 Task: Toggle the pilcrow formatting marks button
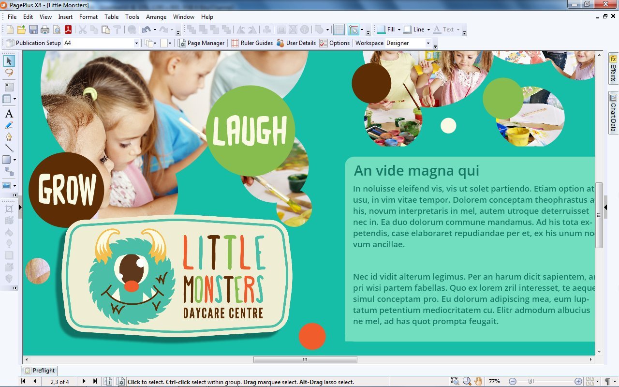point(607,381)
